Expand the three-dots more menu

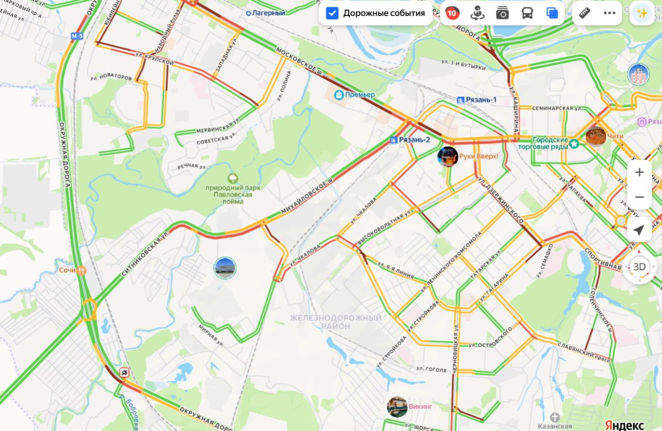coord(610,13)
